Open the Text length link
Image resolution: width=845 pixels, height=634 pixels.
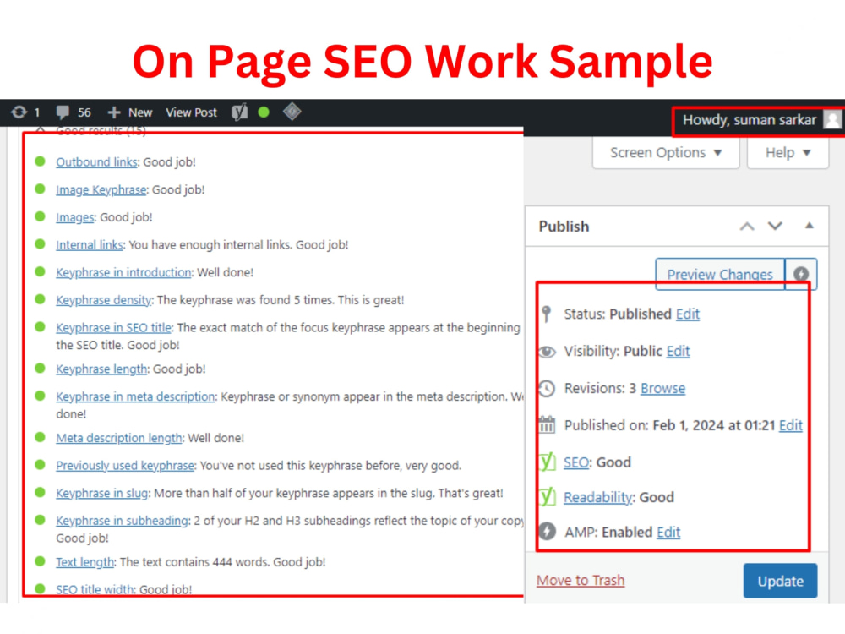84,562
